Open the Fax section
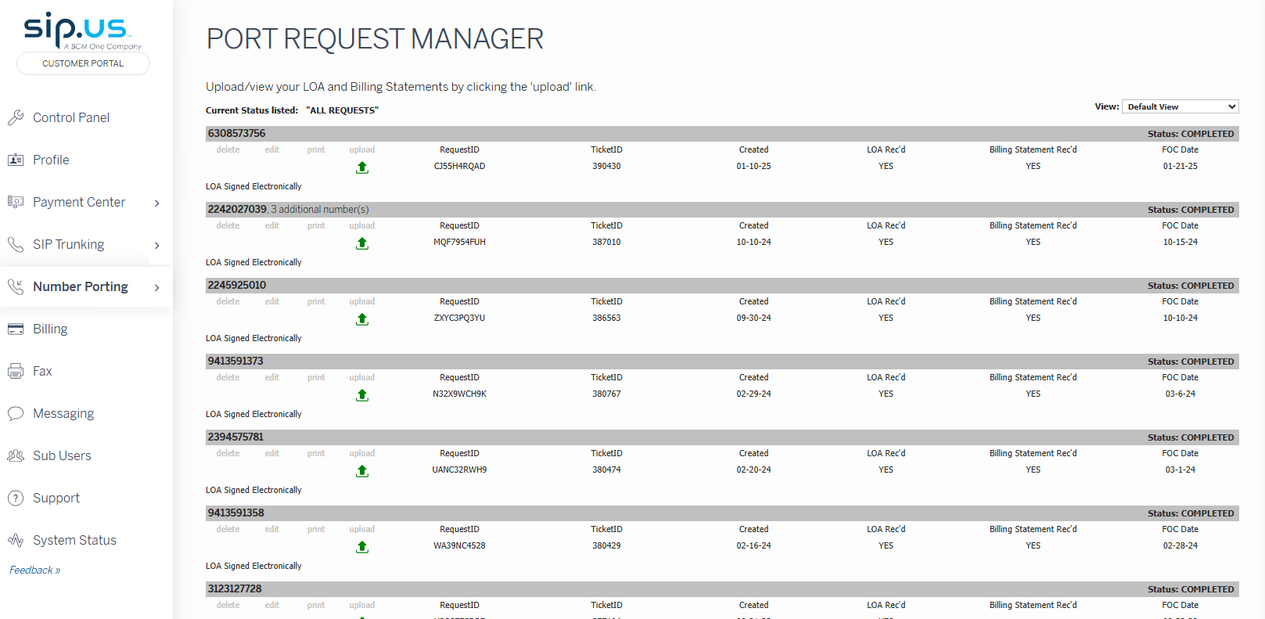Screen dimensions: 1265x619 [x=42, y=371]
